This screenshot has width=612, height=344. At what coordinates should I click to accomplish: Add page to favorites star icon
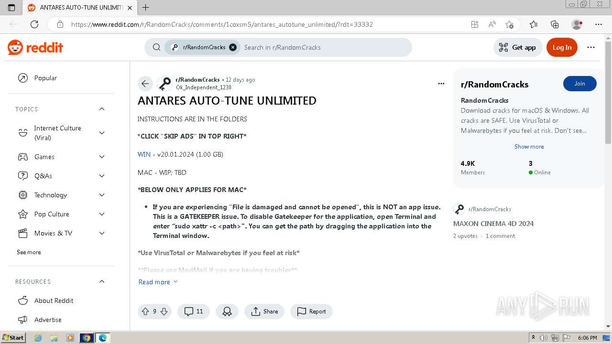click(x=510, y=24)
